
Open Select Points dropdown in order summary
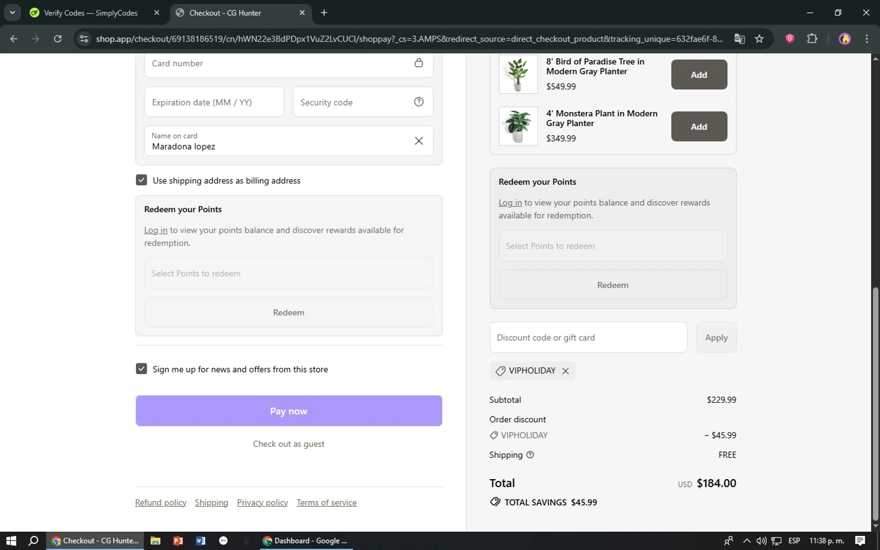612,246
